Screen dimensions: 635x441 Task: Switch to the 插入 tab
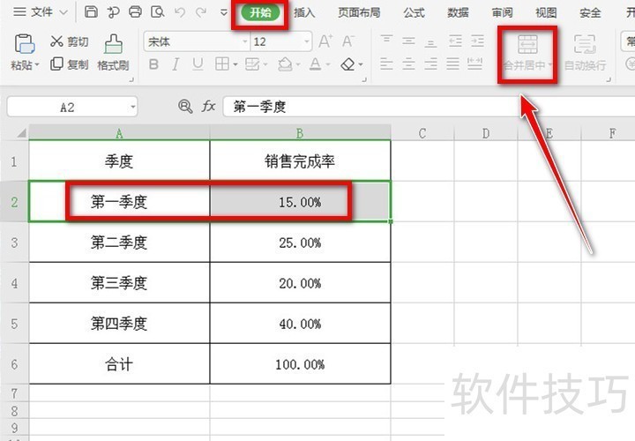click(304, 12)
